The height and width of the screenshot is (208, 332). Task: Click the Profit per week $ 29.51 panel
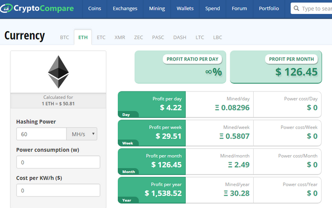(152, 133)
